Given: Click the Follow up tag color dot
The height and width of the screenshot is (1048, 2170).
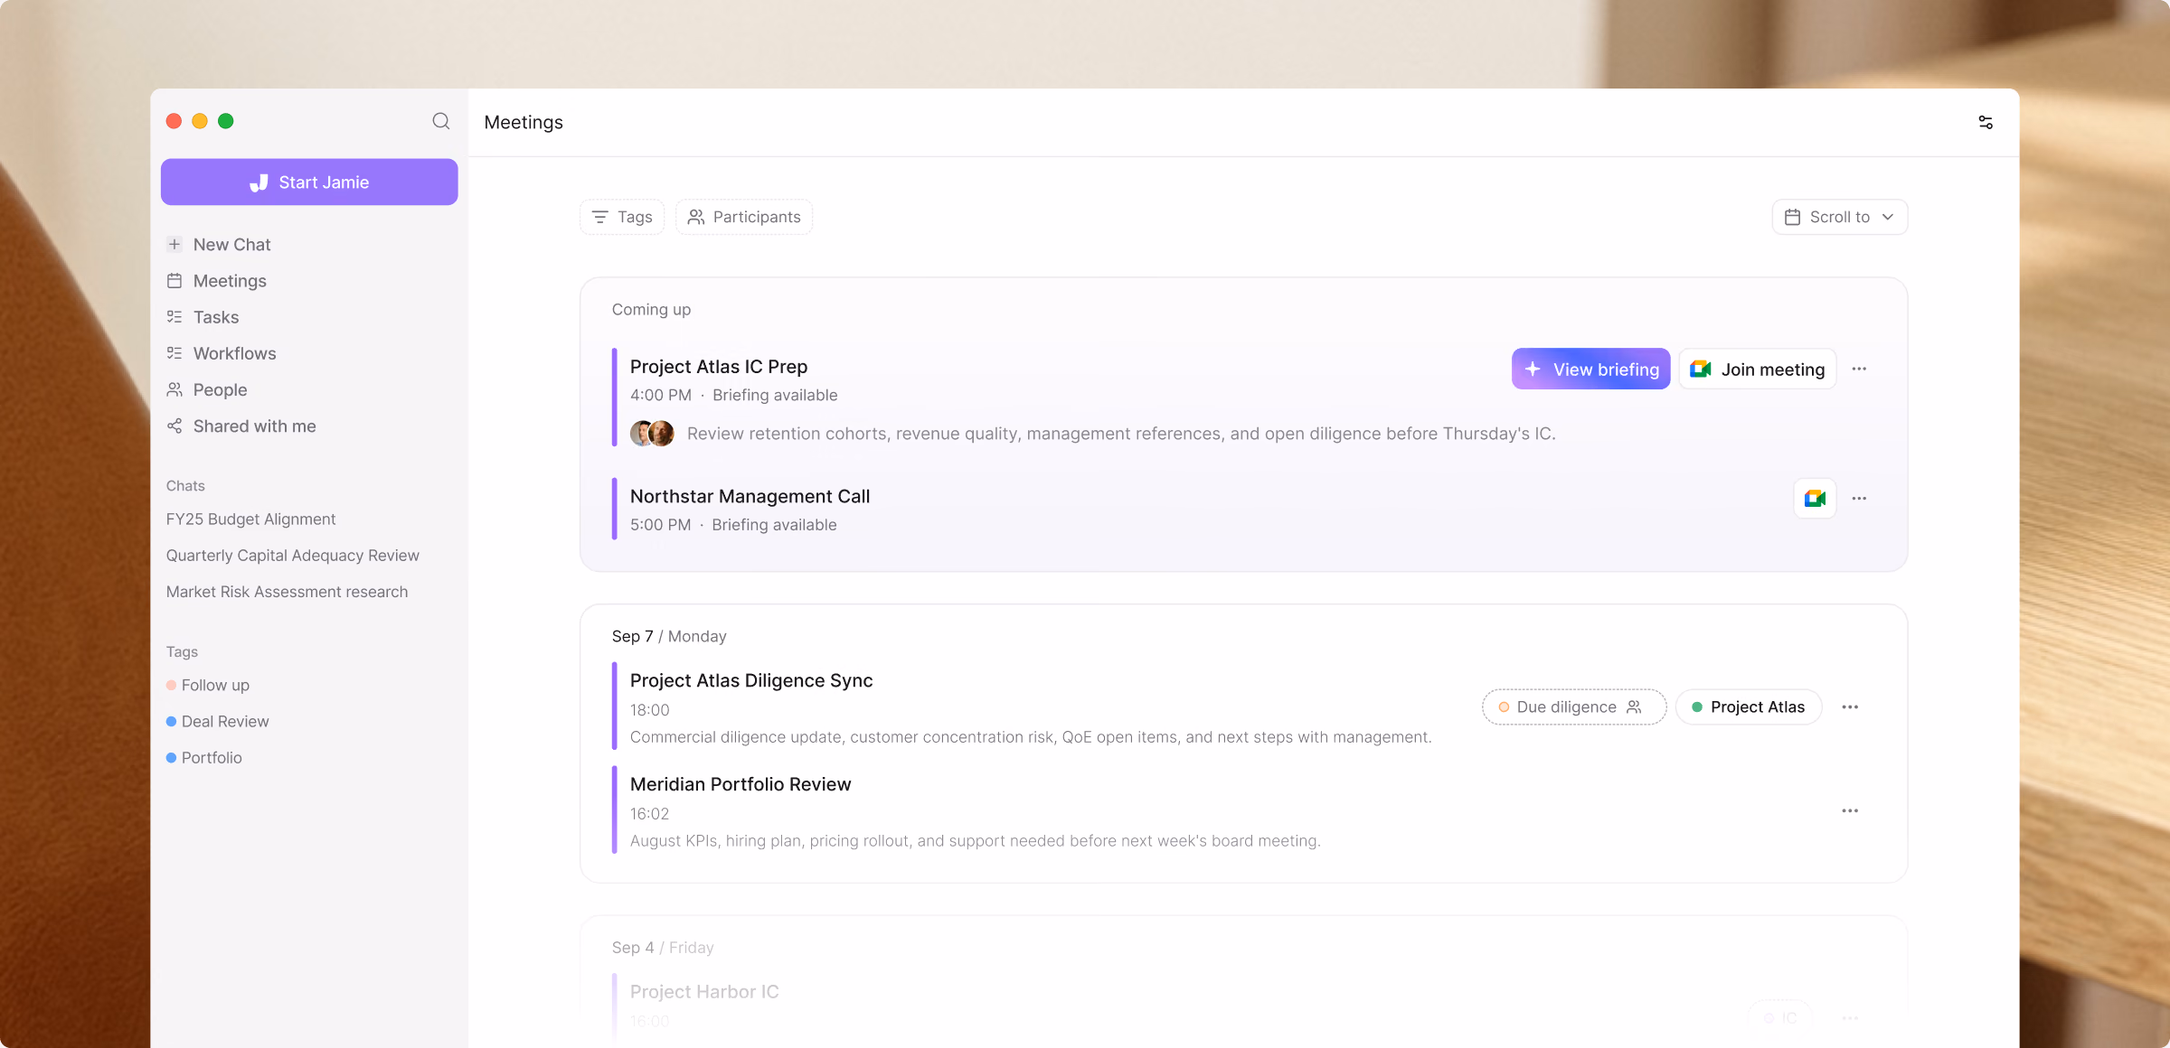Looking at the screenshot, I should point(171,685).
